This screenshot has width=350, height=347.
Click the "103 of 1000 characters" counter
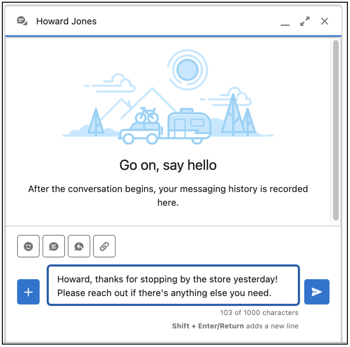tap(259, 313)
